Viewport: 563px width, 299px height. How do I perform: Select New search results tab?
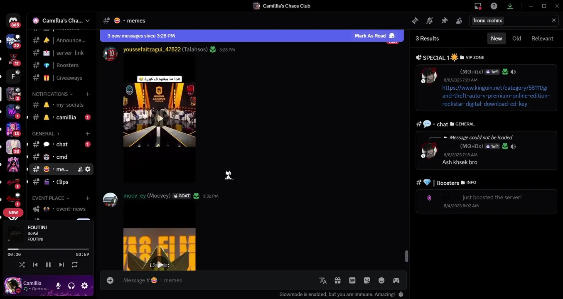[497, 38]
